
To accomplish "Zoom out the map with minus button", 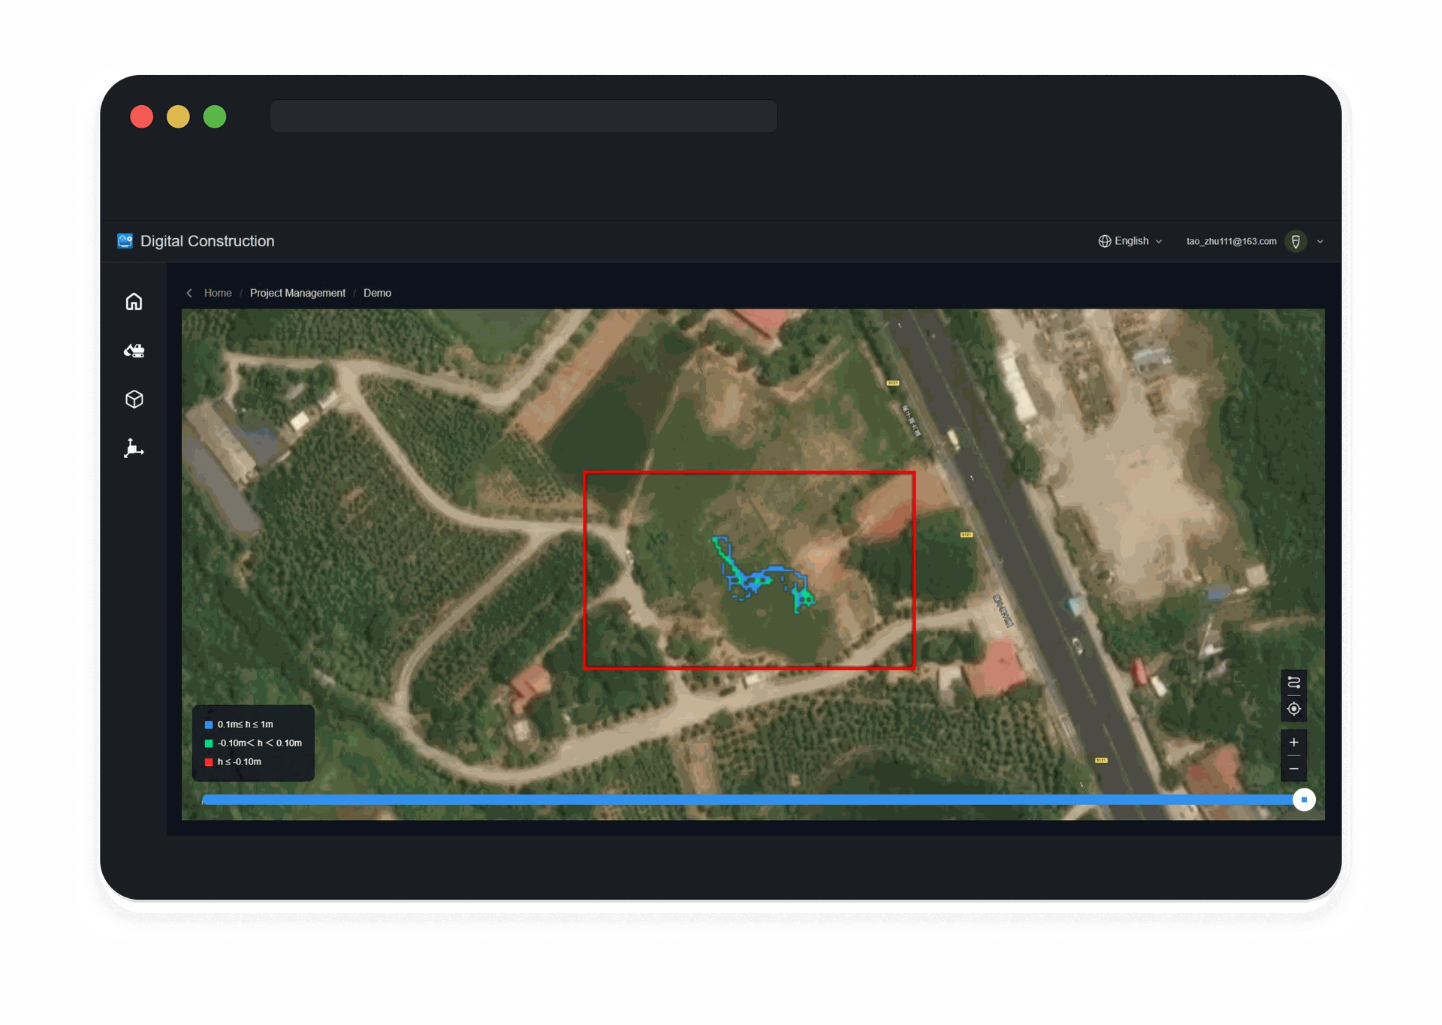I will click(x=1293, y=769).
